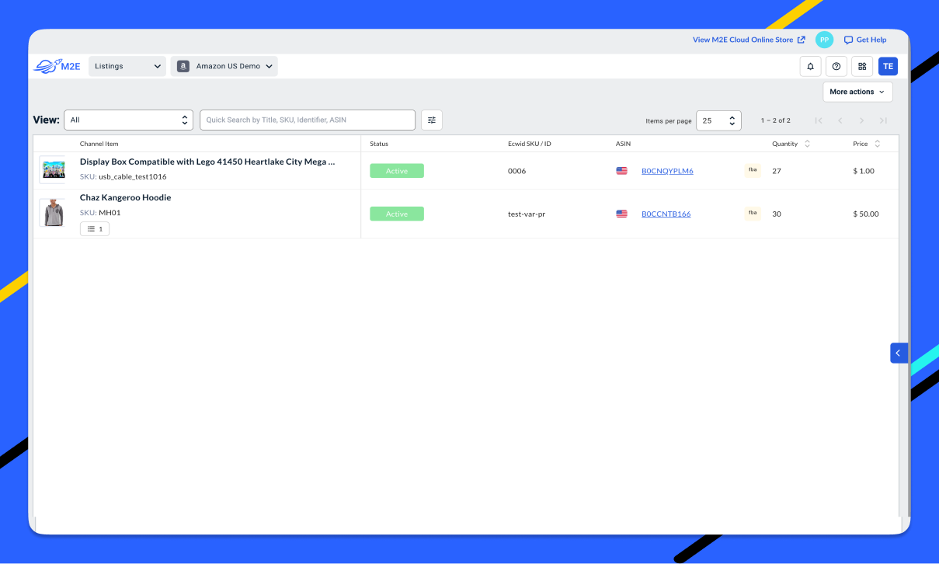Open the notifications bell icon
This screenshot has width=939, height=564.
810,66
